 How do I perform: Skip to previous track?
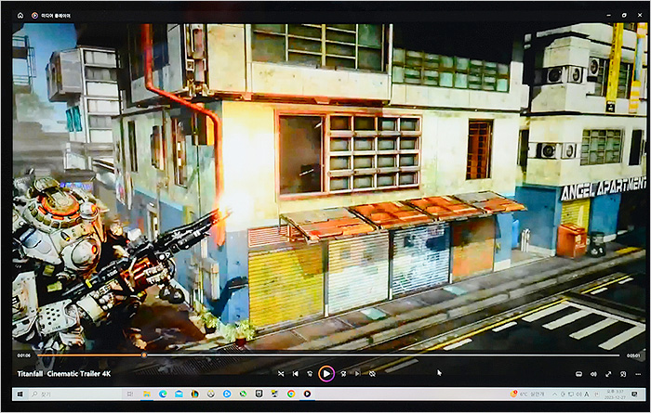pyautogui.click(x=295, y=373)
